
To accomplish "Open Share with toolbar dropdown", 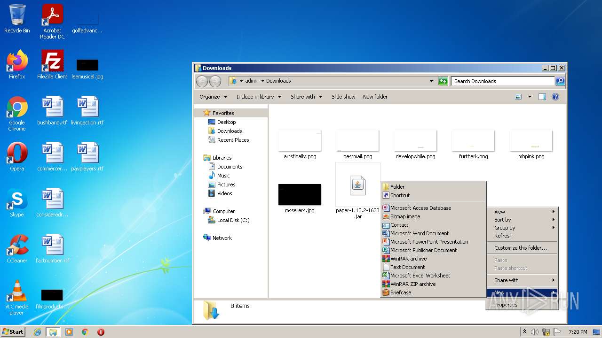I will pyautogui.click(x=306, y=97).
